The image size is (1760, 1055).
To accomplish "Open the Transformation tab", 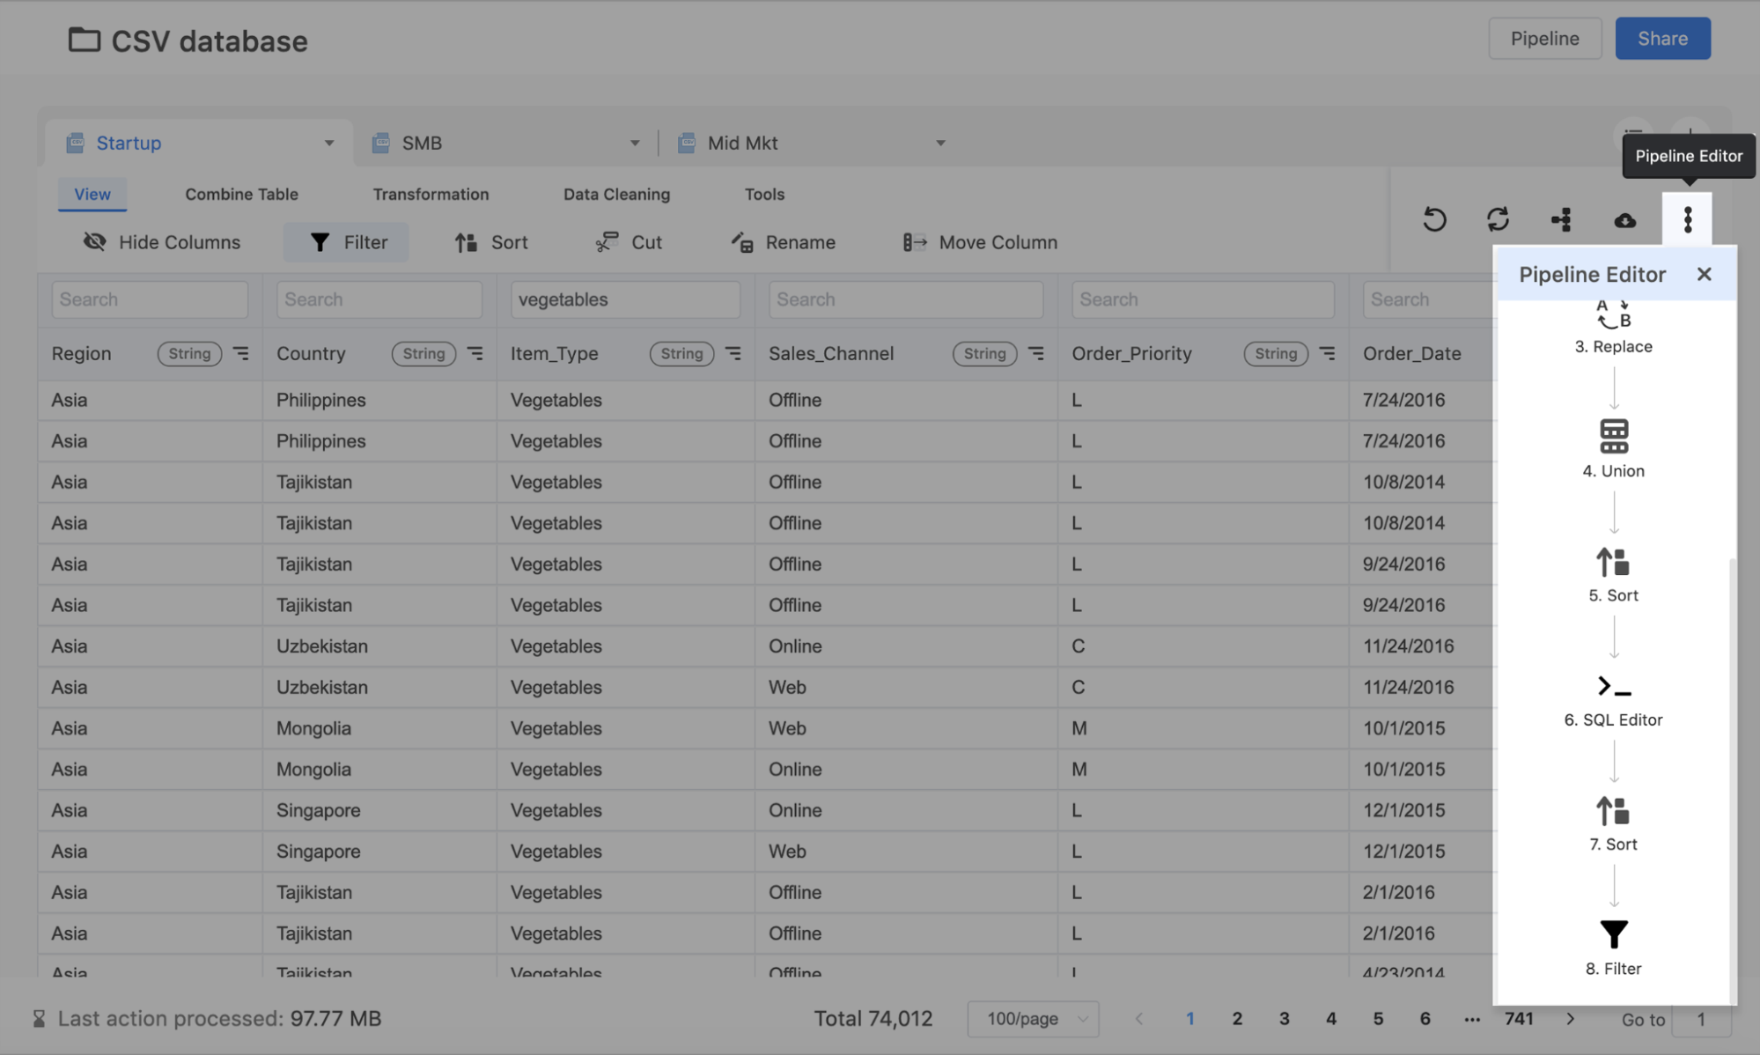I will [431, 194].
